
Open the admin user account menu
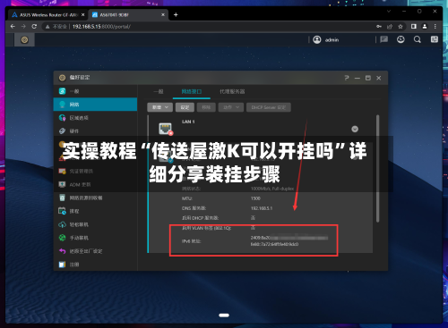coord(325,39)
